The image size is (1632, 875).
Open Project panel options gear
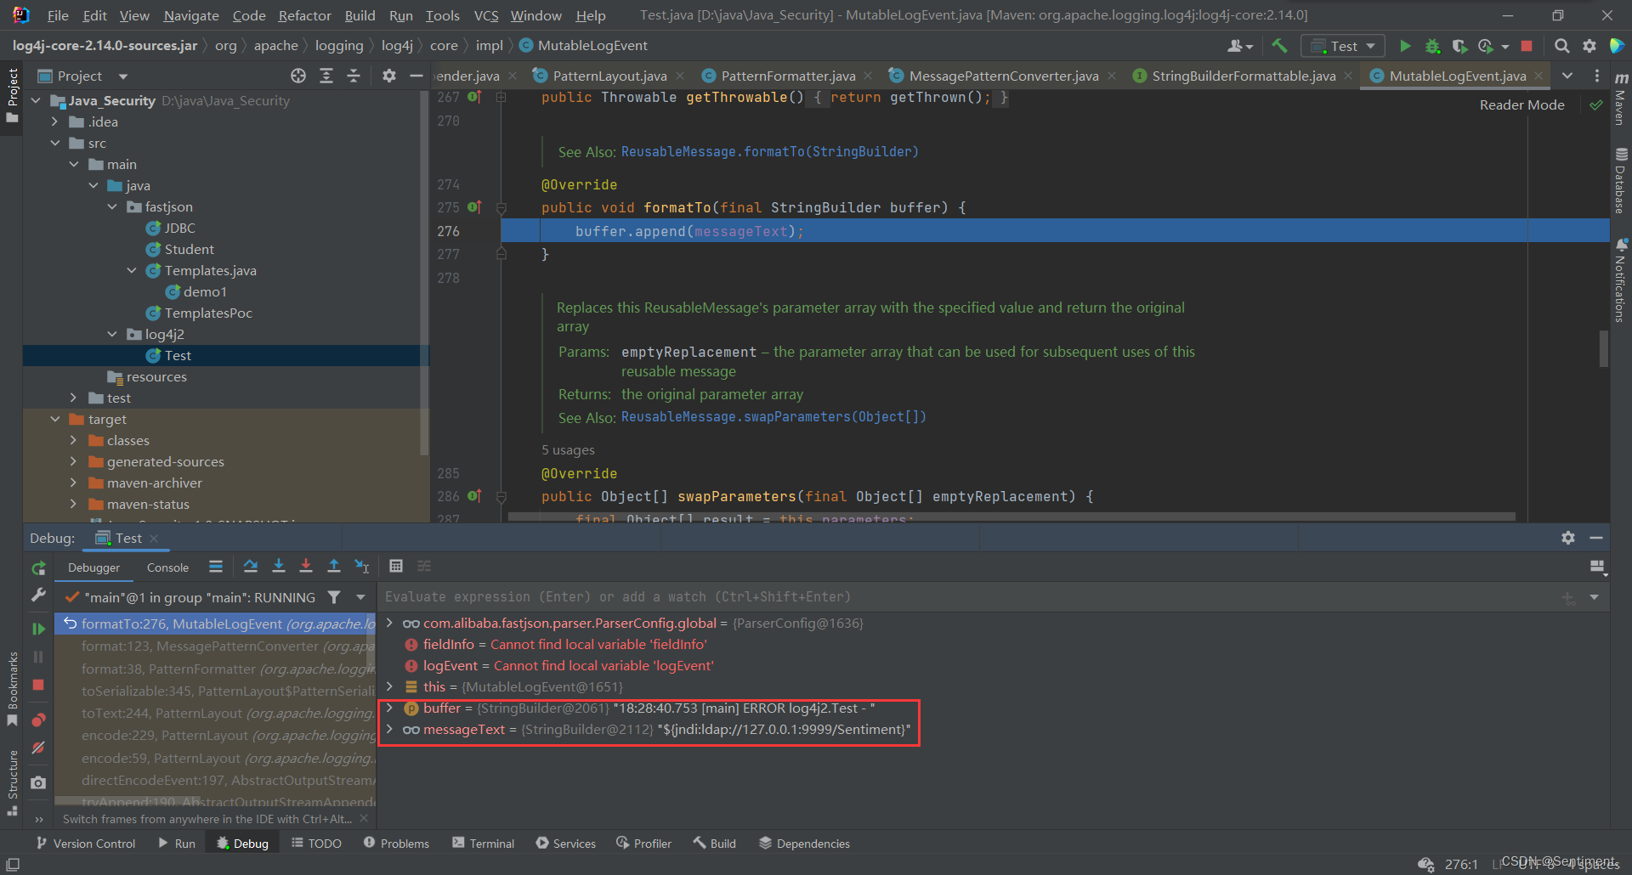pos(389,76)
